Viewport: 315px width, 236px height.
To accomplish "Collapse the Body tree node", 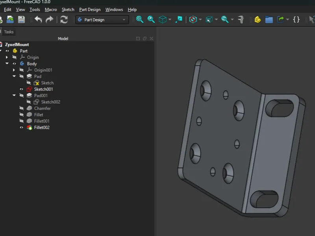I will [x=7, y=63].
